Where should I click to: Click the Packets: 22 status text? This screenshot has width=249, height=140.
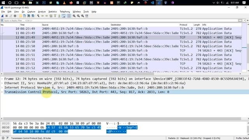(x=194, y=138)
